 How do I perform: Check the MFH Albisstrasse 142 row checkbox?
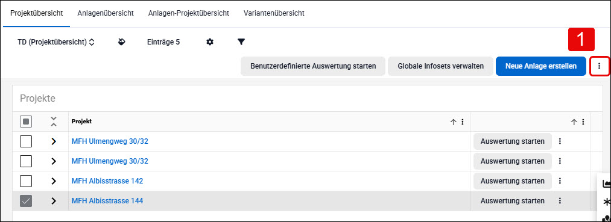(26, 181)
